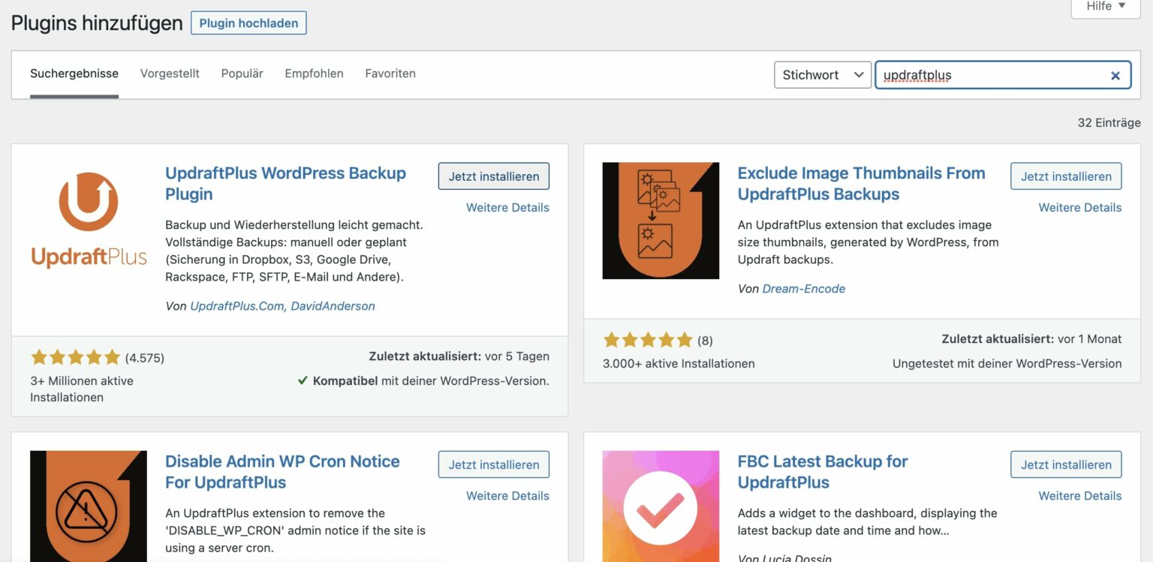
Task: Click the Disable Admin WP Cron Notice icon
Action: 89,506
